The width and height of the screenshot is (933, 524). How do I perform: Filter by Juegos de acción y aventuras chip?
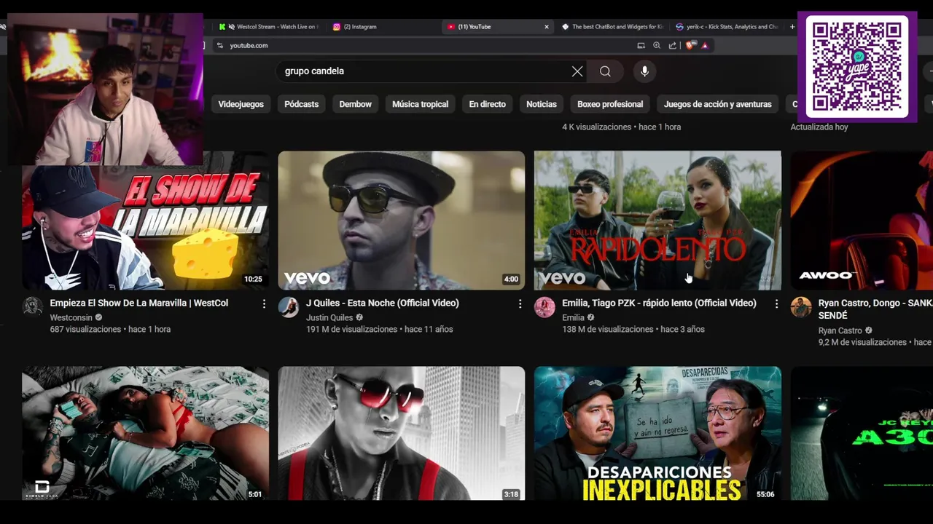click(718, 104)
